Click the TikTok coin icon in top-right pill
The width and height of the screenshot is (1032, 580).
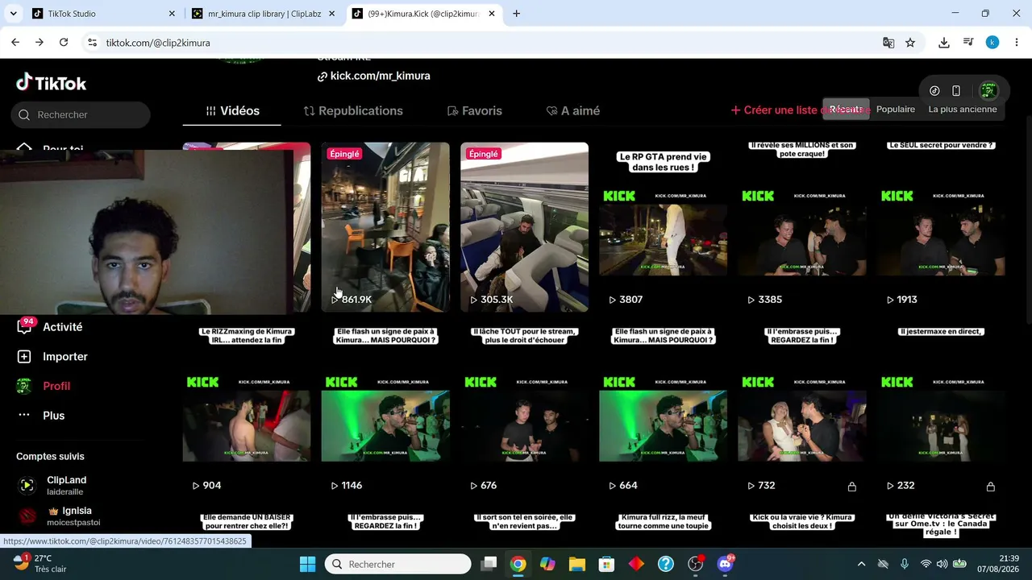934,91
